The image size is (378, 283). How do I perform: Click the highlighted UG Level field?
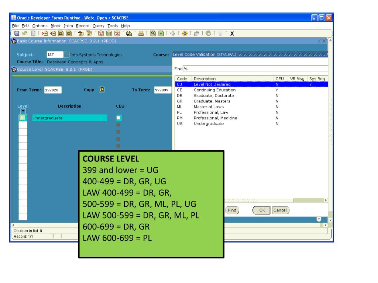(23, 118)
